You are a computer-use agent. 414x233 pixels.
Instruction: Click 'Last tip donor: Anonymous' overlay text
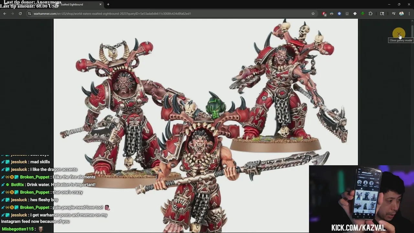32,2
